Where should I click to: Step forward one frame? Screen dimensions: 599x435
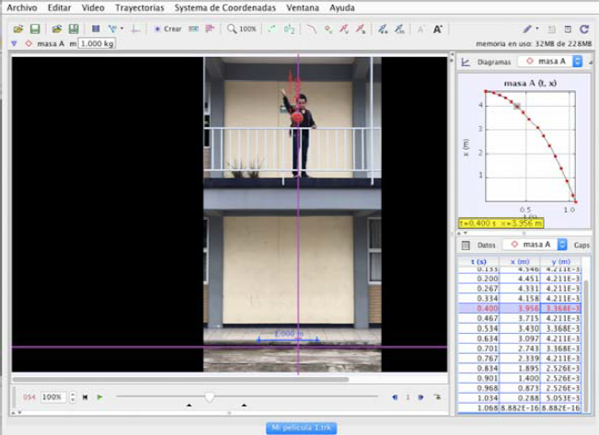[420, 397]
